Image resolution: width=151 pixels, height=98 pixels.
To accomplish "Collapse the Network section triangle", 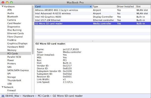I will 3,87.
